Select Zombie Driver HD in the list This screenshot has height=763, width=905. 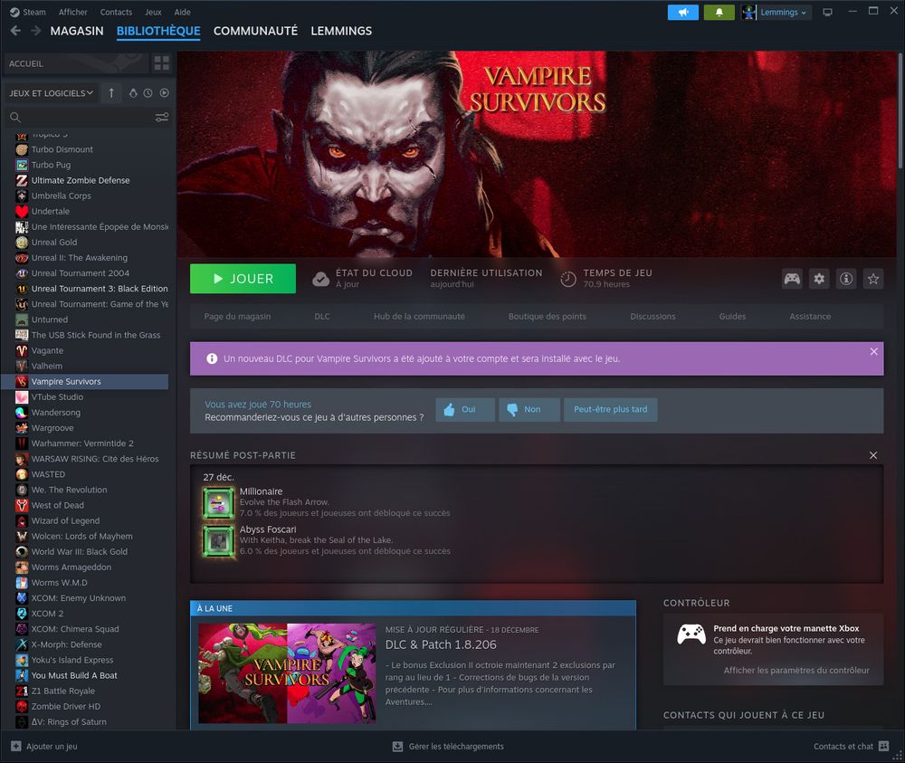click(x=85, y=707)
